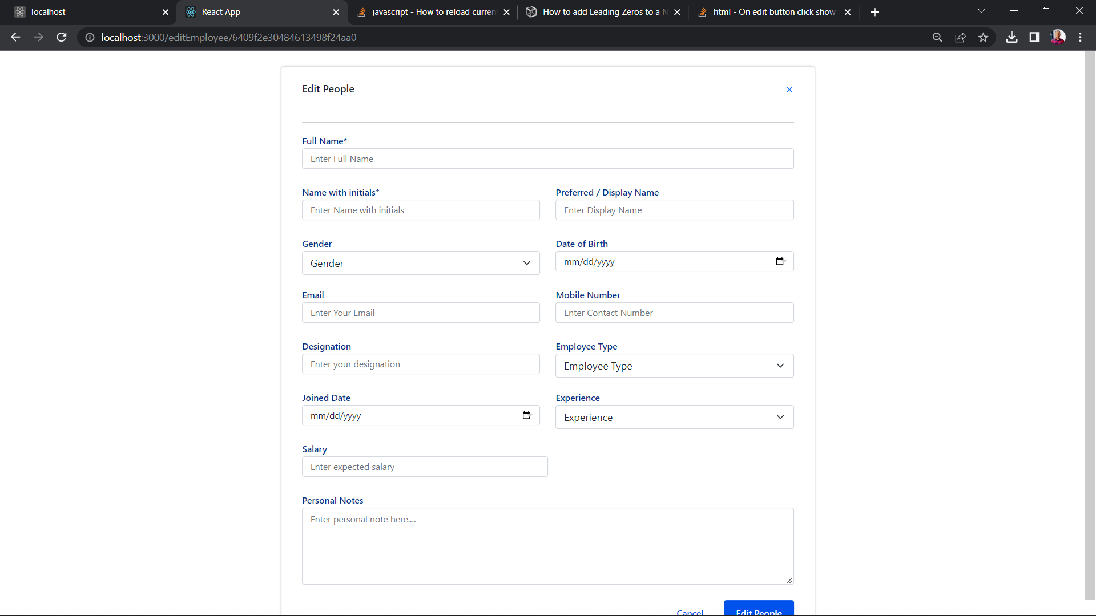Screen dimensions: 1096x616
Task: Toggle the browser side panel
Action: point(1034,37)
